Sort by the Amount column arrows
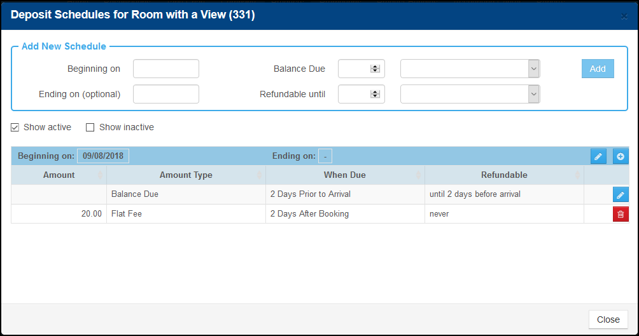This screenshot has width=639, height=336. tap(101, 175)
